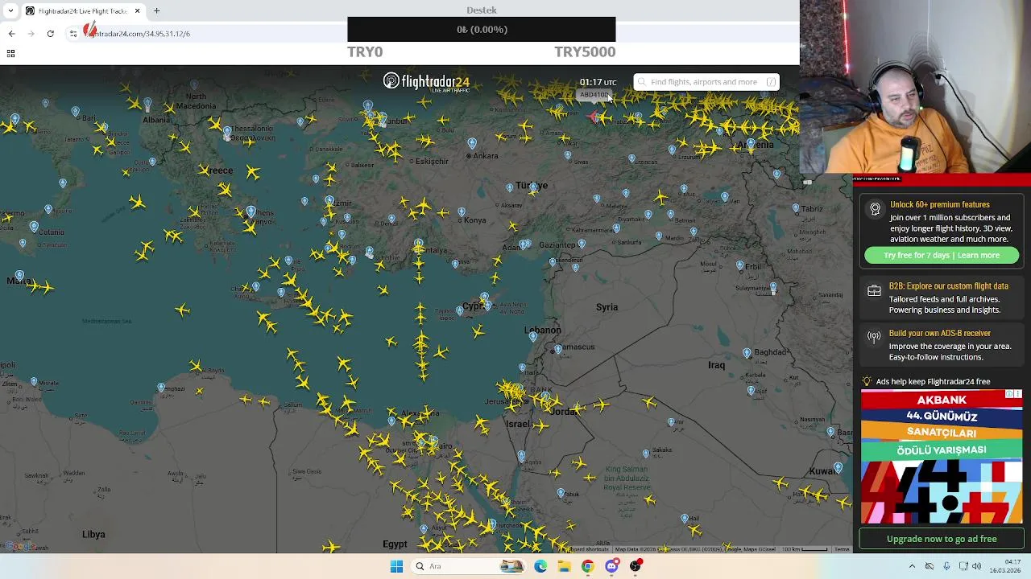The image size is (1031, 579).
Task: Click Unlock 60+ premium features heading
Action: point(939,204)
